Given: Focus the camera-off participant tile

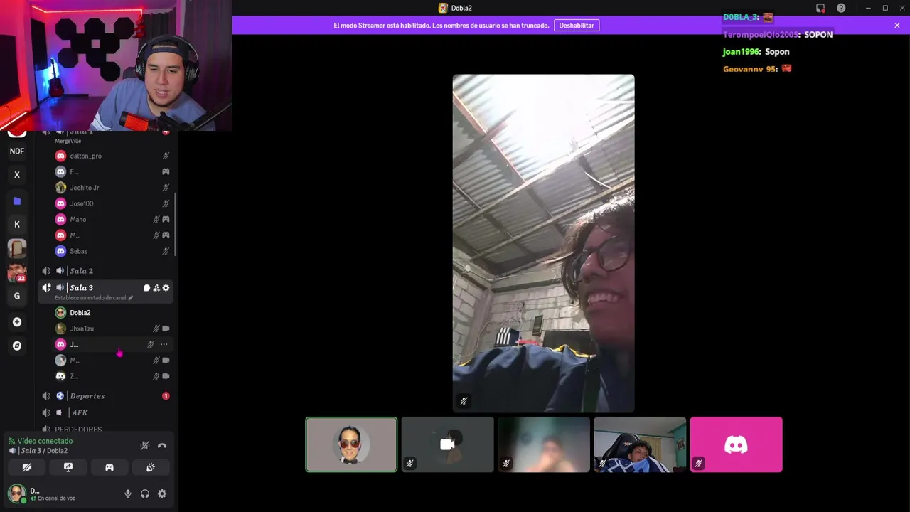Looking at the screenshot, I should point(447,444).
